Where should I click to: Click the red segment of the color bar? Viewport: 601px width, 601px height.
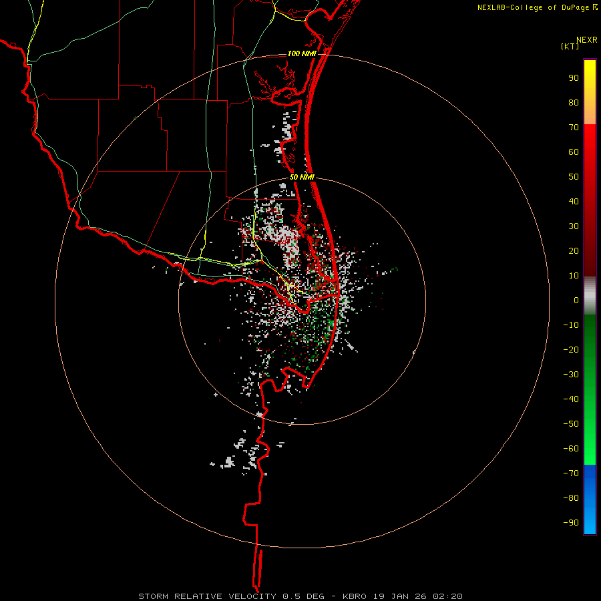coord(590,200)
